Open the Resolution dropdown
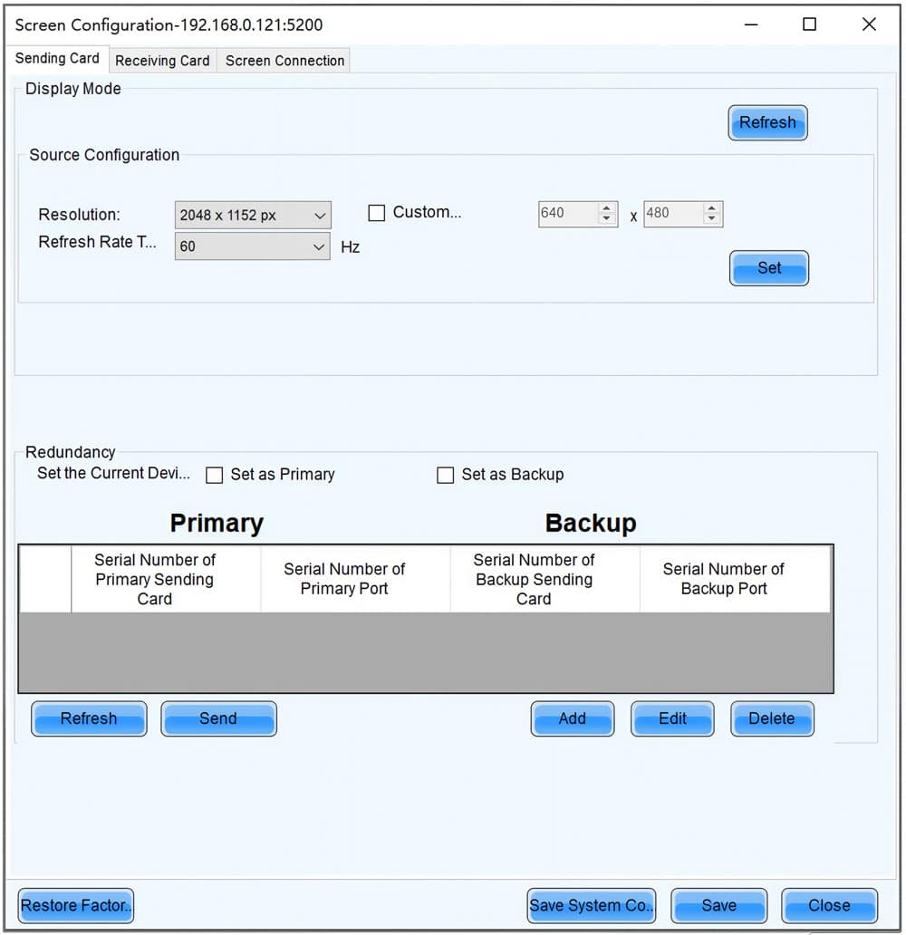The height and width of the screenshot is (935, 906). 253,216
